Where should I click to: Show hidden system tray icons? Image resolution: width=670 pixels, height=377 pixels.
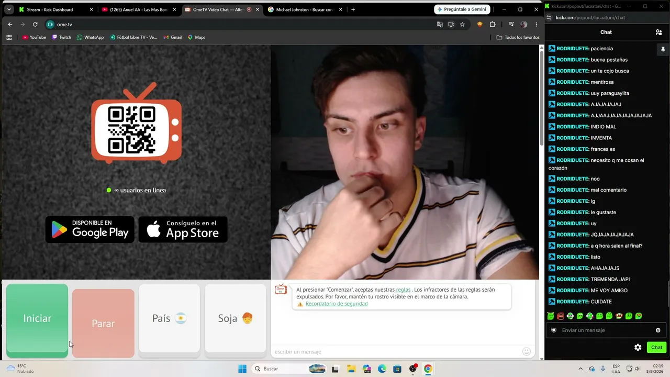580,369
